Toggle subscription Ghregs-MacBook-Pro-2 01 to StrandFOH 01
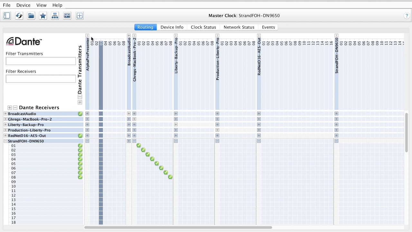 139,146
